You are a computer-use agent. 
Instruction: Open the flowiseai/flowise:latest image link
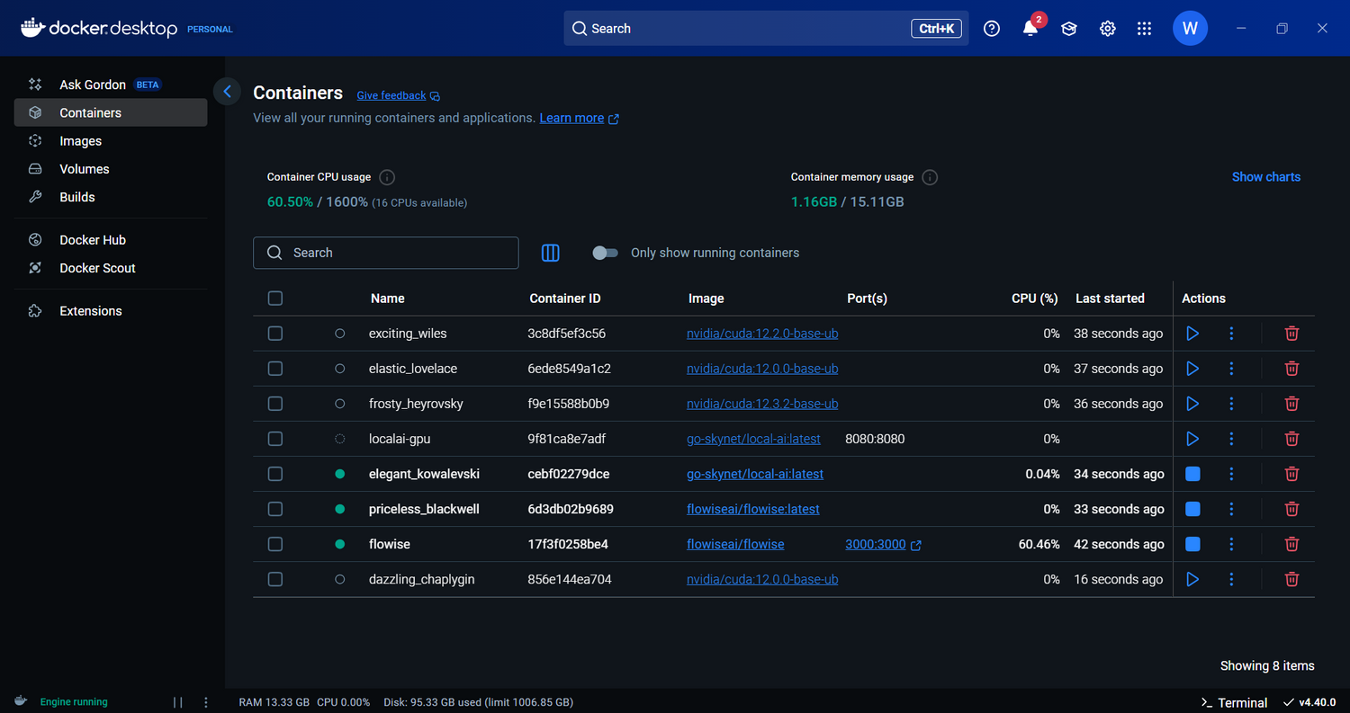click(x=753, y=509)
